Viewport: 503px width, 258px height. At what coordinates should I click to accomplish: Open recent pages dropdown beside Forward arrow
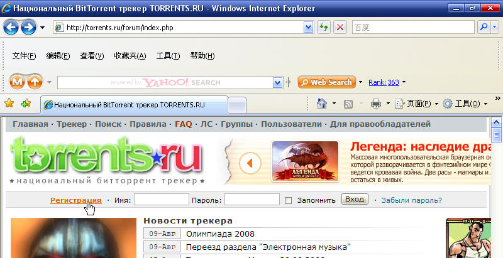[x=42, y=28]
